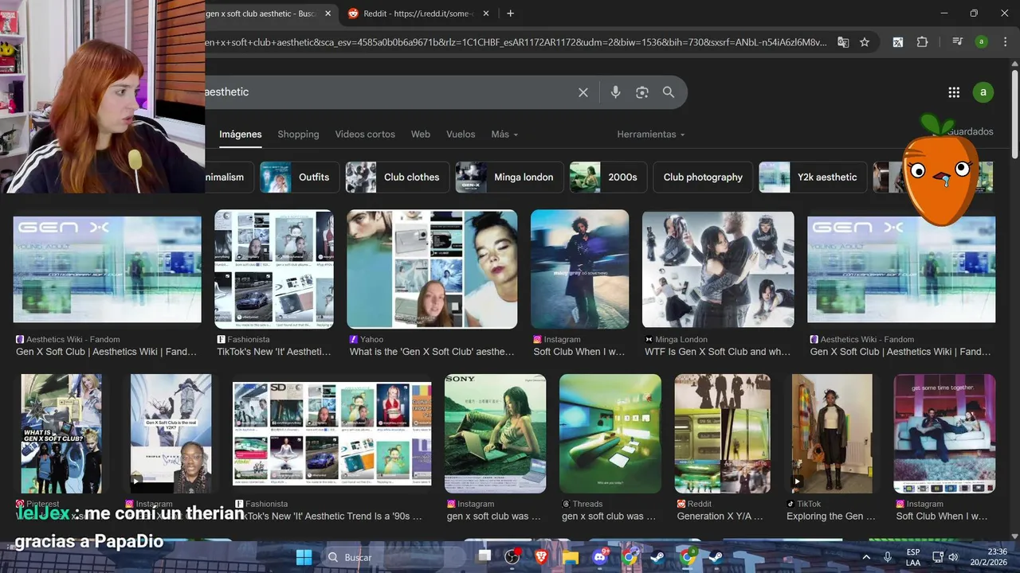Click the browser address bar URL
Screen dimensions: 1020x573
[x=516, y=42]
